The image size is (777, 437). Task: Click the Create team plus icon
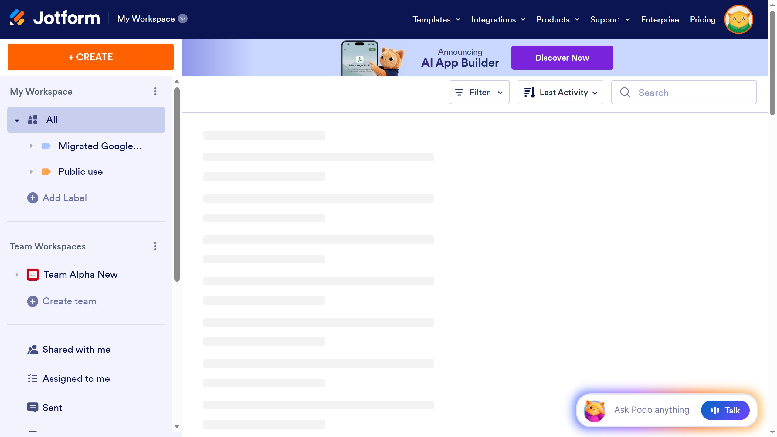[x=33, y=301]
